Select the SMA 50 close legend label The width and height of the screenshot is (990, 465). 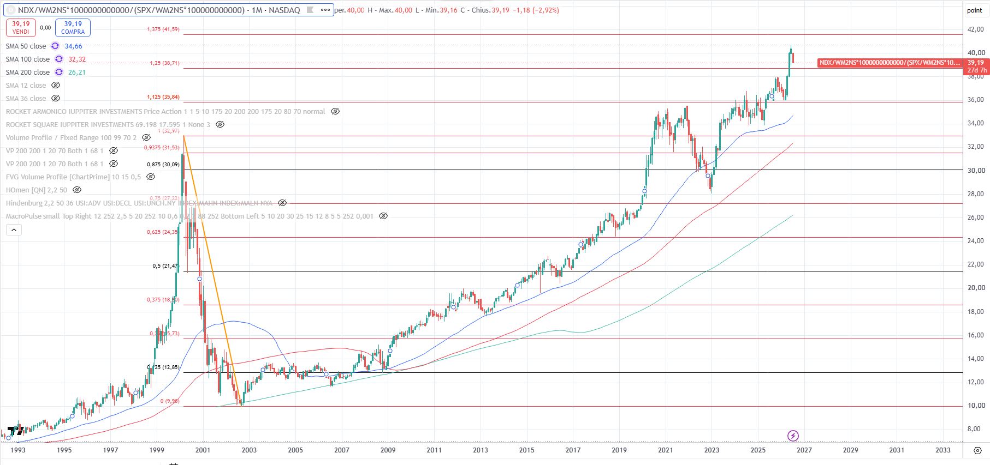coord(26,46)
